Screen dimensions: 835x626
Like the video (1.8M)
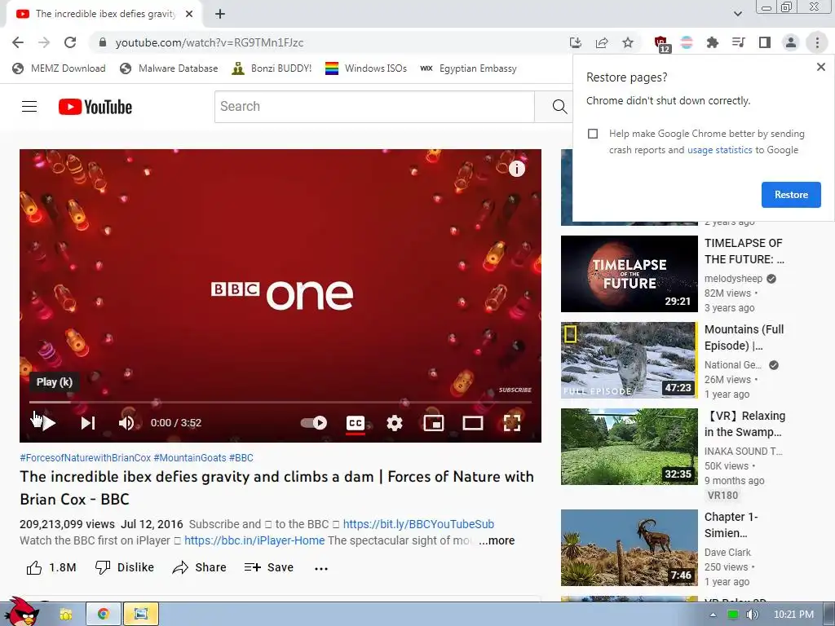click(51, 567)
